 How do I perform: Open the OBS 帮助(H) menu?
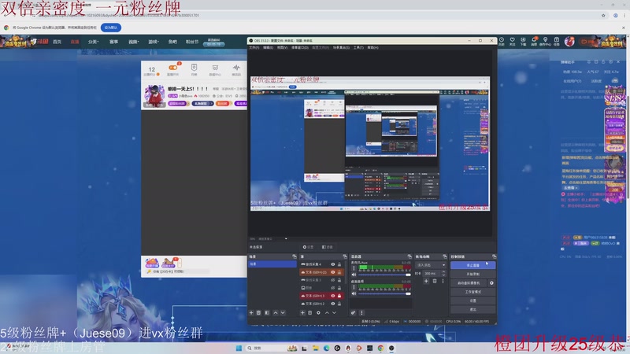(x=372, y=47)
